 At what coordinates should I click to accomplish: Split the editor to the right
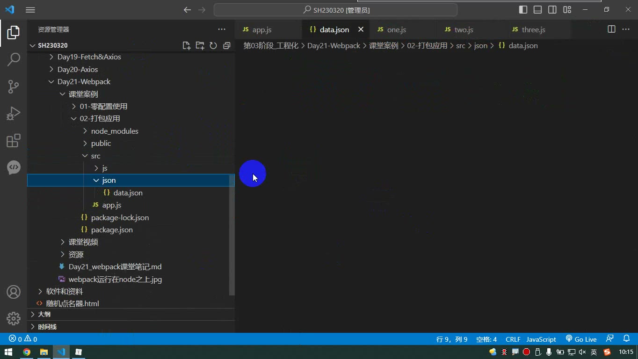[611, 29]
